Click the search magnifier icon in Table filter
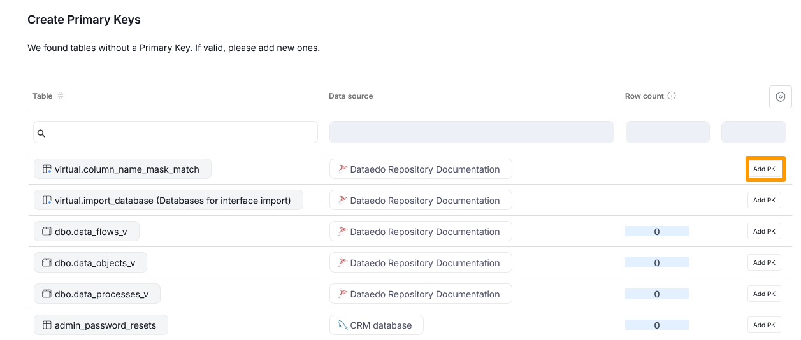This screenshot has width=801, height=340. click(41, 133)
